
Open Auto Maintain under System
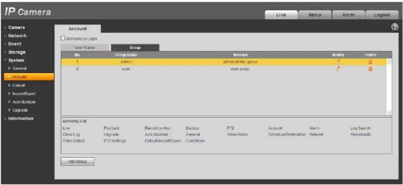point(24,102)
